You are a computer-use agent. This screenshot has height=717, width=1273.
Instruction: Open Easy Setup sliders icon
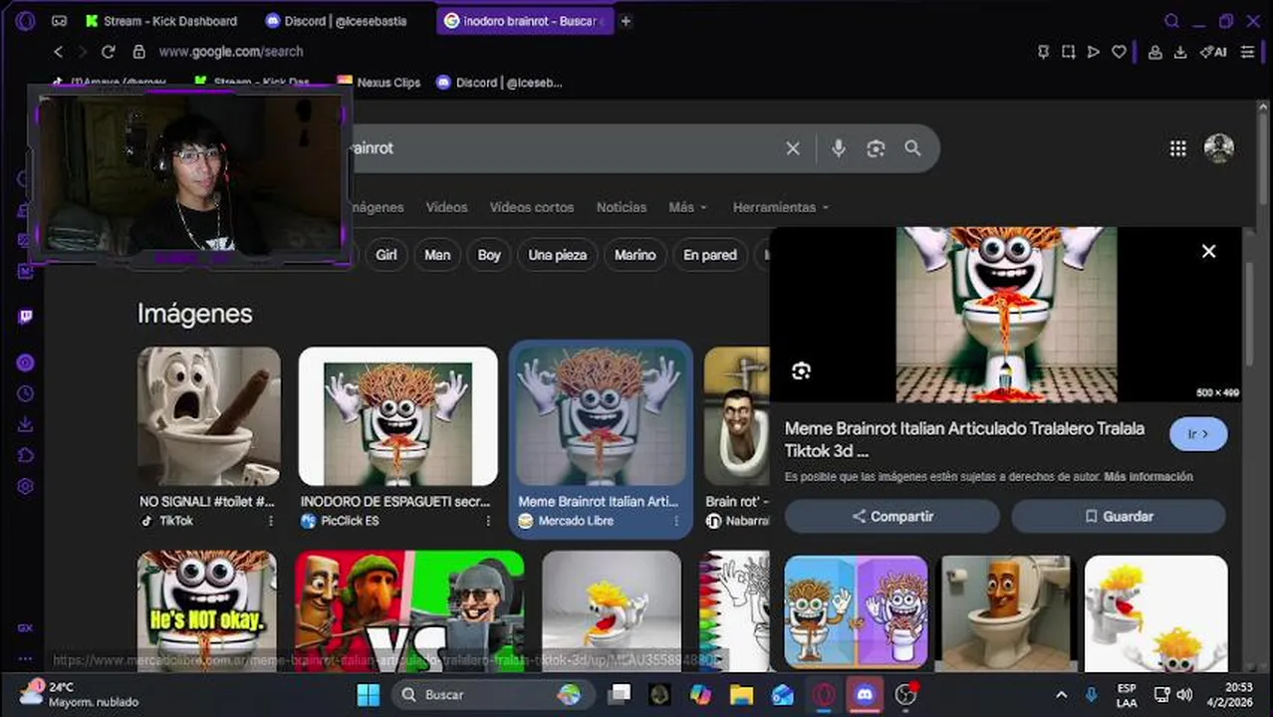coord(1247,52)
